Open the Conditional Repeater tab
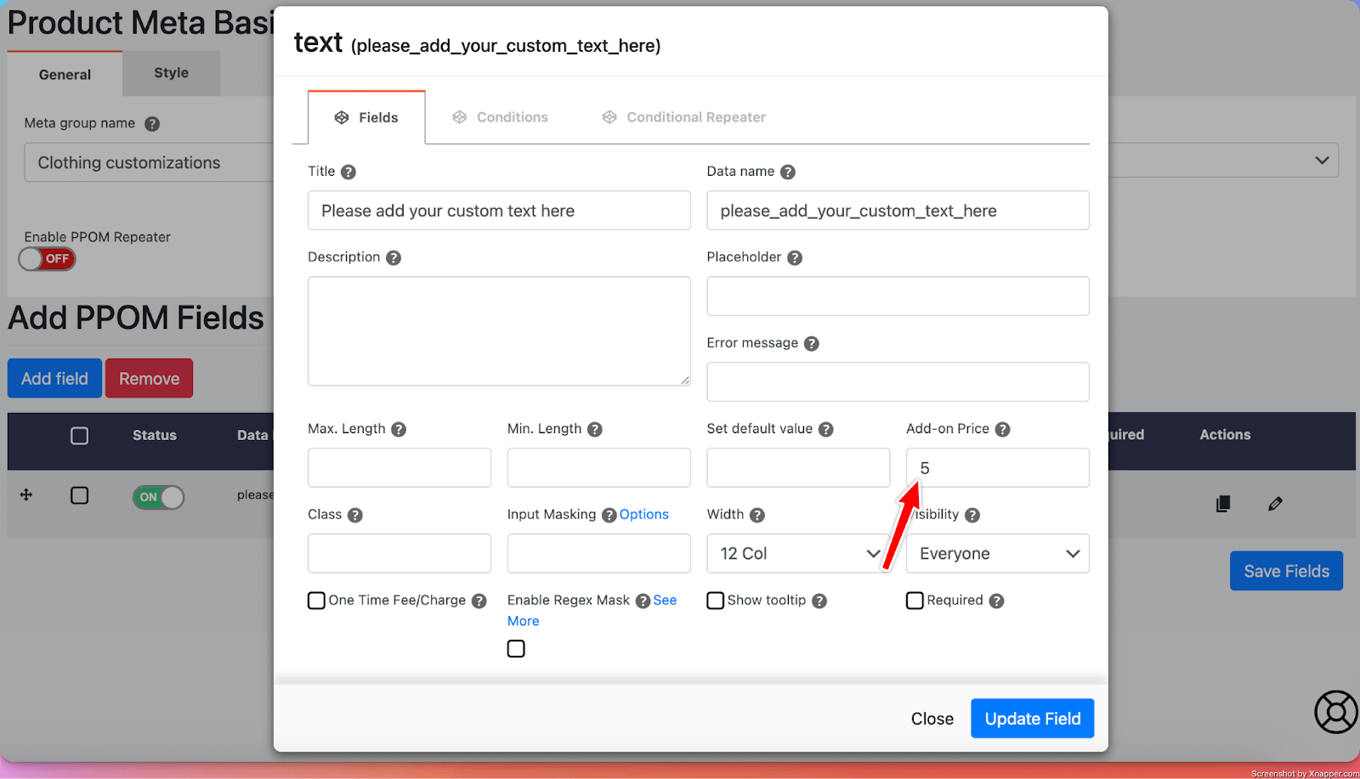Viewport: 1360px width, 779px height. pyautogui.click(x=683, y=117)
